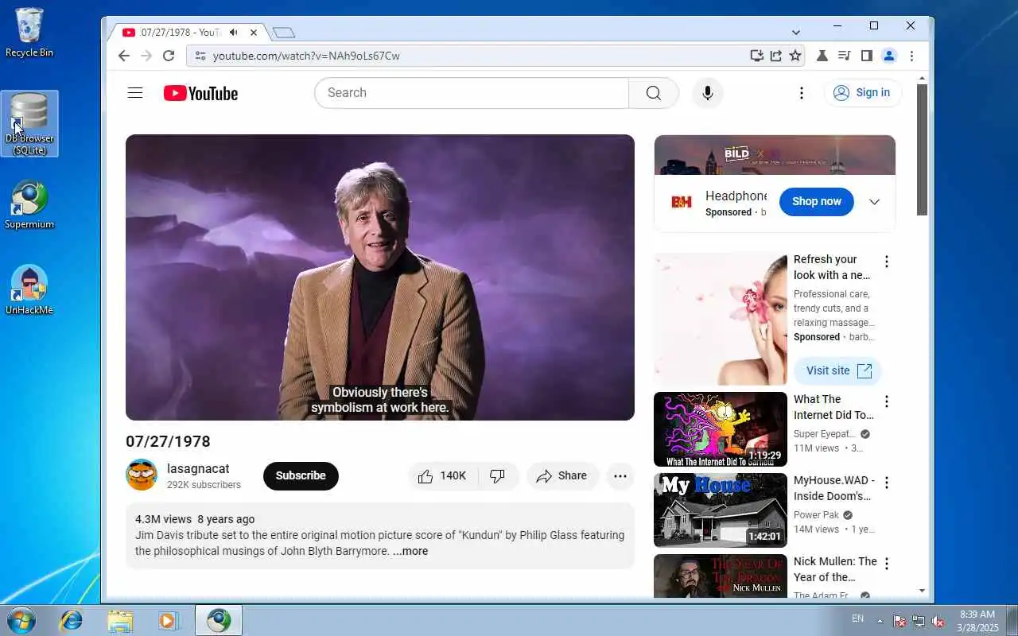Start voice search with microphone icon
This screenshot has height=636, width=1018.
point(708,93)
